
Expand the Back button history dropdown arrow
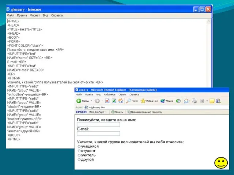(x=91, y=101)
